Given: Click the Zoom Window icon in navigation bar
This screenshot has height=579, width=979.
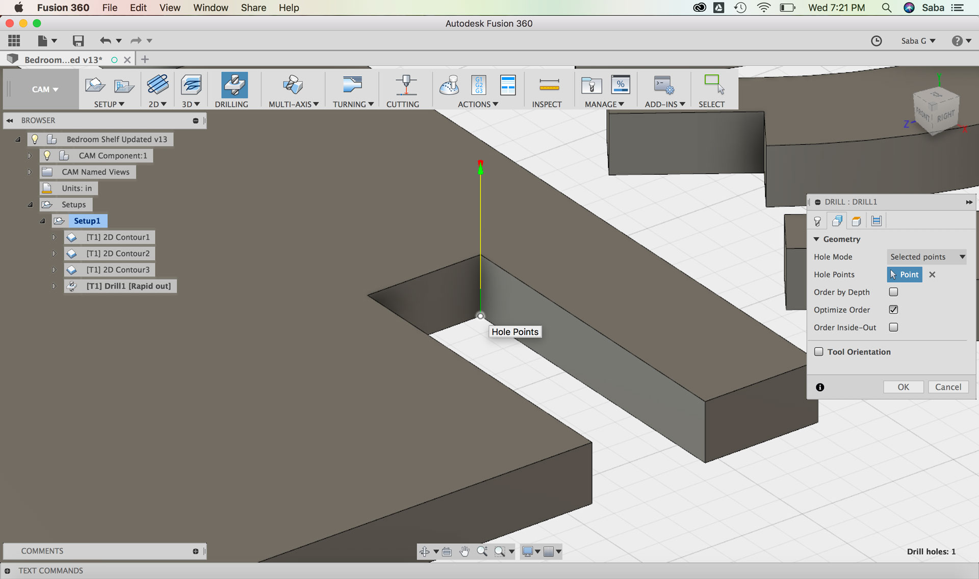Looking at the screenshot, I should pyautogui.click(x=500, y=552).
